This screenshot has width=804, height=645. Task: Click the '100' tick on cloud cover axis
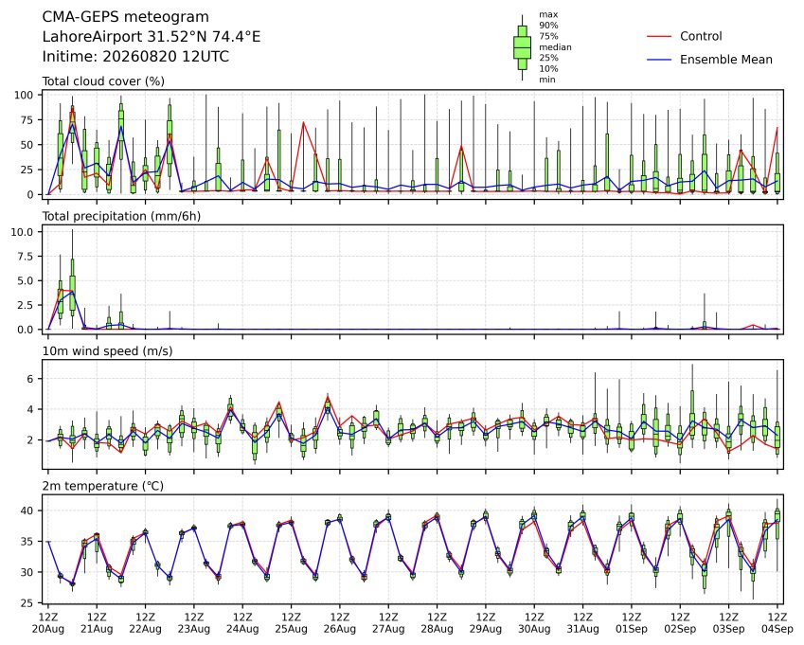point(24,96)
